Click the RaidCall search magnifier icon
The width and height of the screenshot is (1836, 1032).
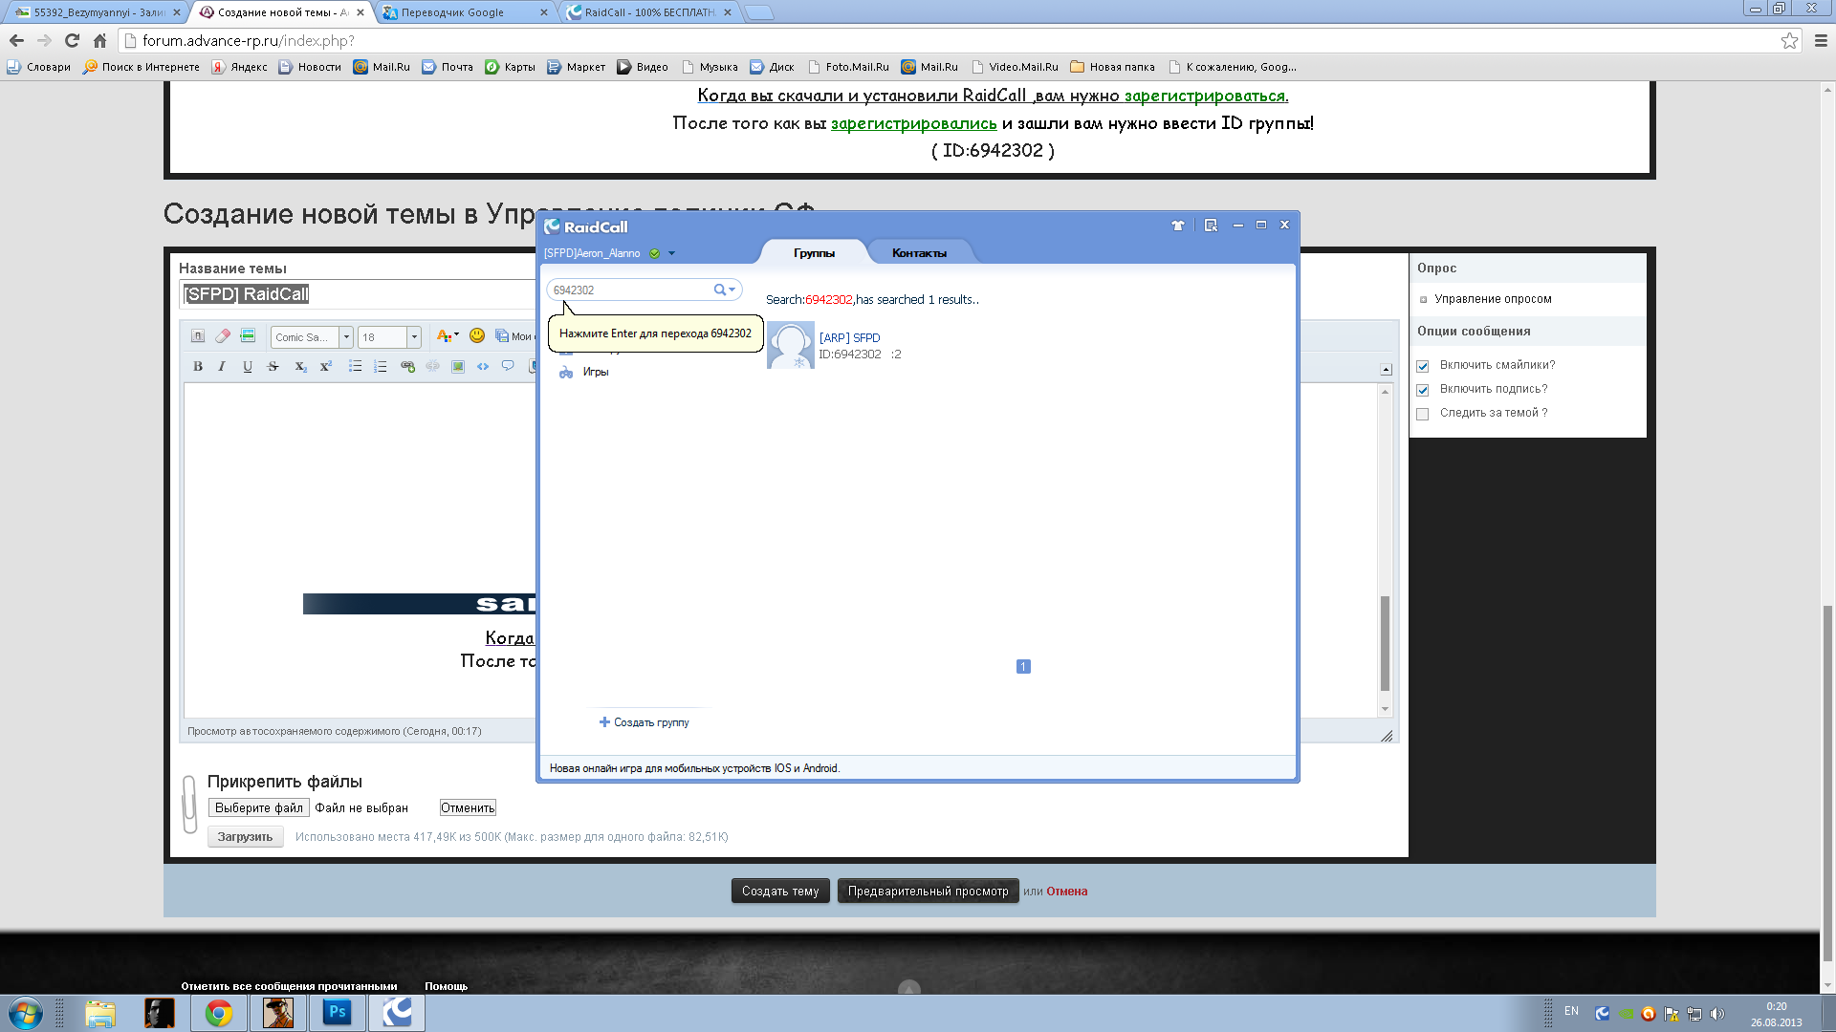click(x=719, y=290)
